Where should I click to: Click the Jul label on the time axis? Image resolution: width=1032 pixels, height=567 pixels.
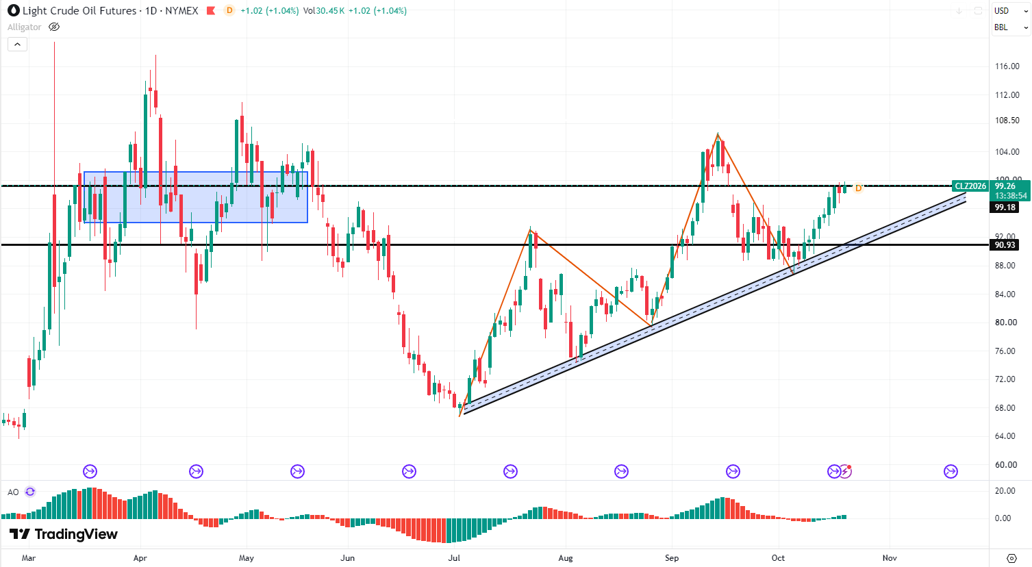pos(454,558)
